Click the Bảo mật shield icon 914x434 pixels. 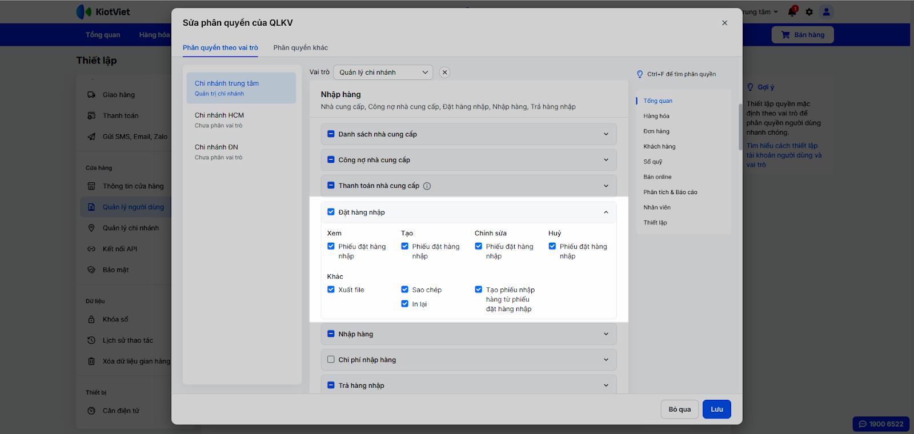pos(91,270)
